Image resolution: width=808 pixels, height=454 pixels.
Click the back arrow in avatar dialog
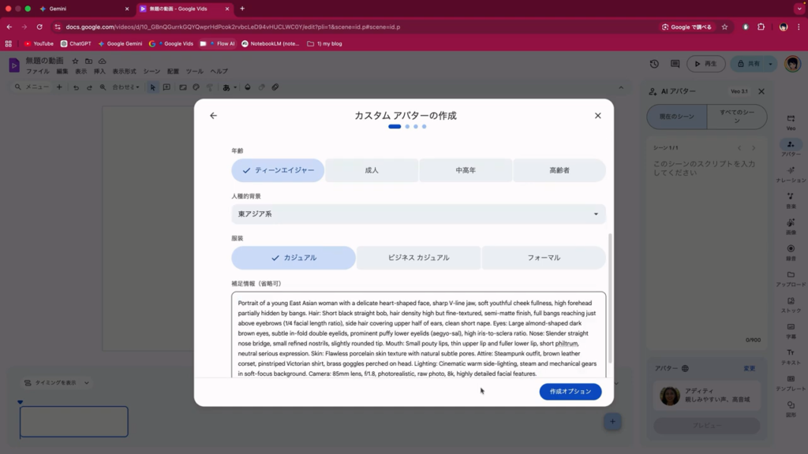[x=213, y=116]
